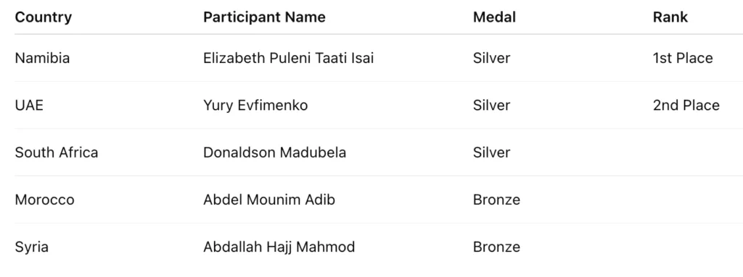The image size is (743, 277).
Task: Select the Morocco country cell
Action: (x=44, y=200)
